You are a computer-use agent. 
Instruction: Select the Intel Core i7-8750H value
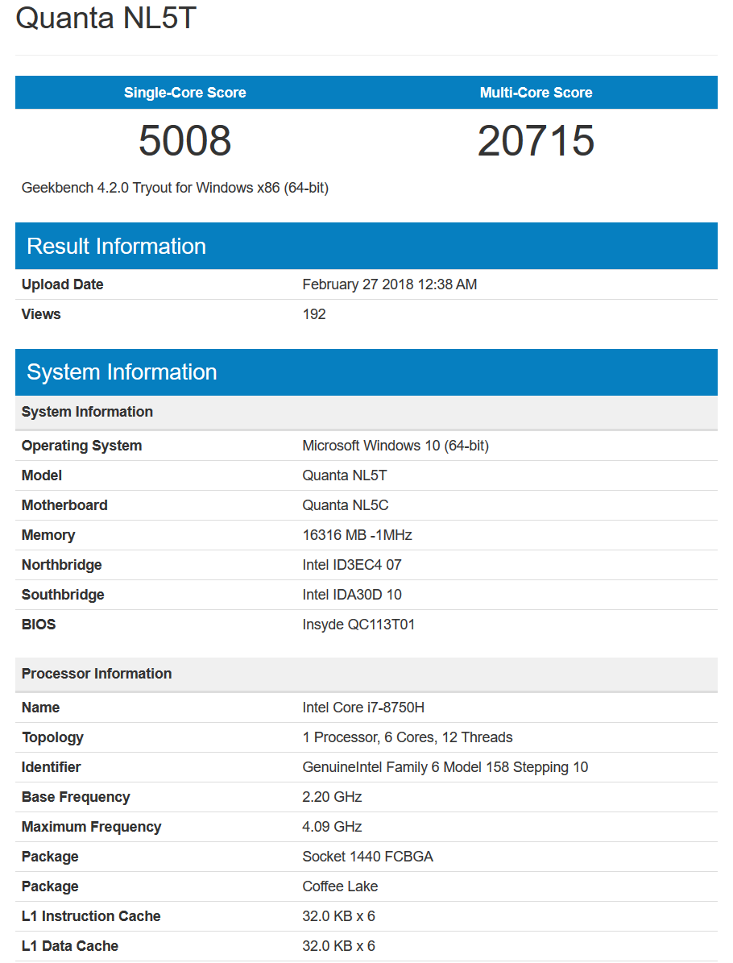(363, 708)
